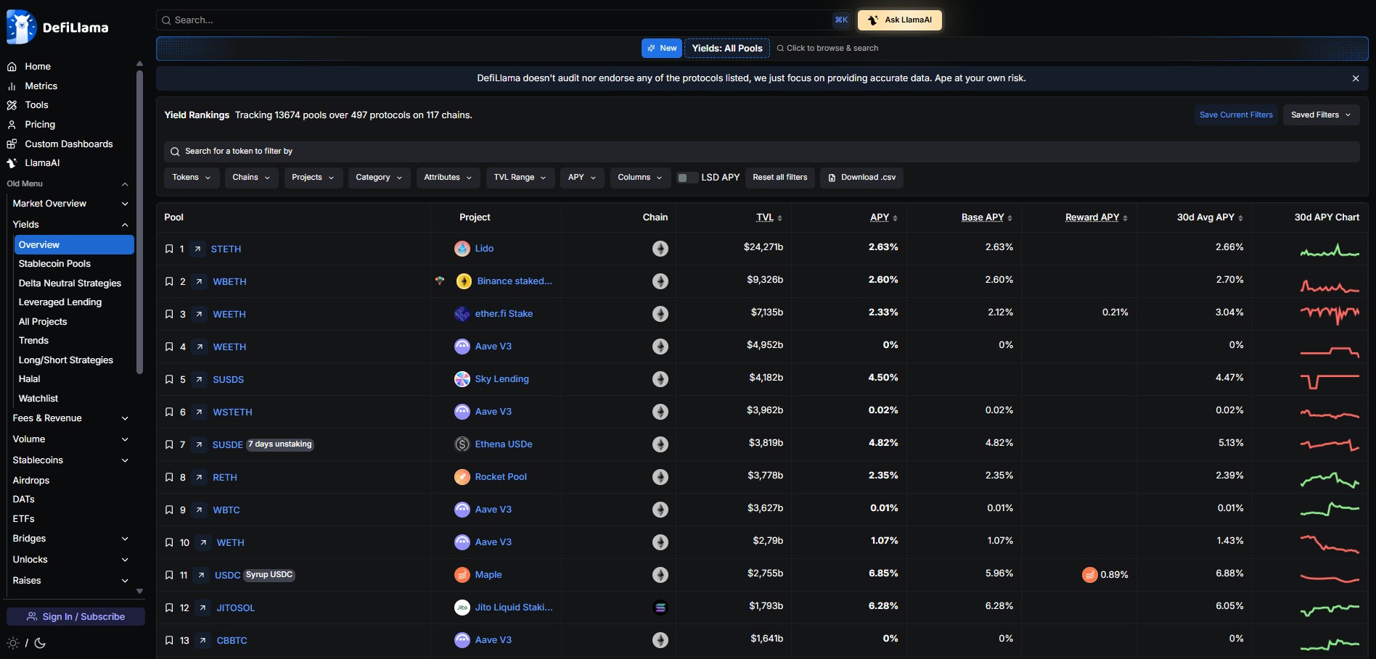Image resolution: width=1376 pixels, height=659 pixels.
Task: Select Delta Neutral Strategies menu item
Action: (70, 283)
